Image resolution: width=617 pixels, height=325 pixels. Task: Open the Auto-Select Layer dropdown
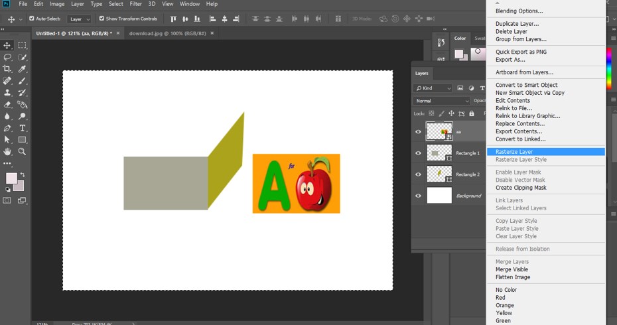tap(80, 19)
